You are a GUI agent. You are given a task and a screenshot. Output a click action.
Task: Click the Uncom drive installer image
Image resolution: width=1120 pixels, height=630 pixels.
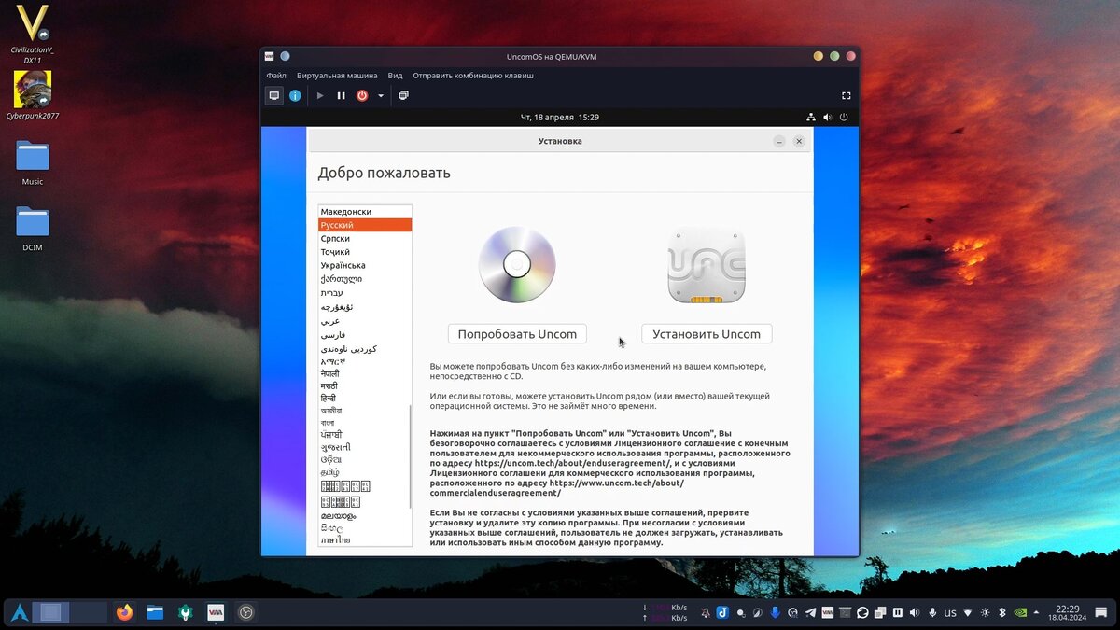pyautogui.click(x=707, y=265)
